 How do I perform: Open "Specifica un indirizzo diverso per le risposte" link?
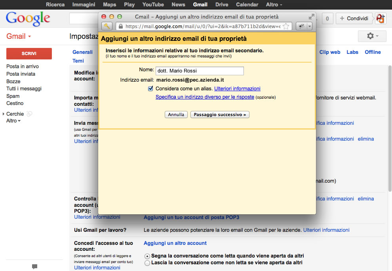[205, 97]
